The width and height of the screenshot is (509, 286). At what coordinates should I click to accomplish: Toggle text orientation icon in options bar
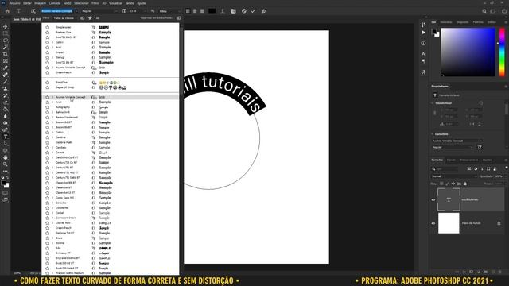pyautogui.click(x=33, y=11)
